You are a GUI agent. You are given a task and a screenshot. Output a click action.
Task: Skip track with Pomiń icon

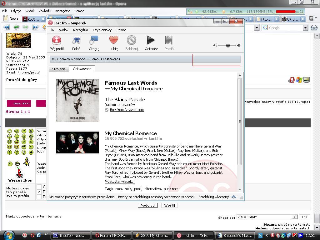[x=169, y=43]
